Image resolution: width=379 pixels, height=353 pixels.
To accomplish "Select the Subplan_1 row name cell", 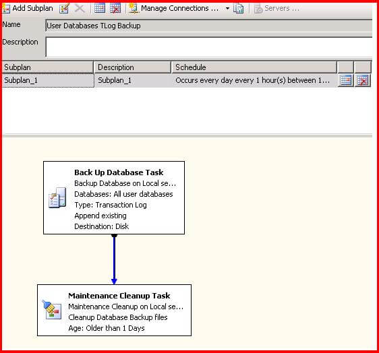I will point(48,80).
